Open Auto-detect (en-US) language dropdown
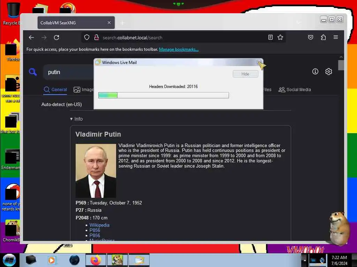Viewport: 357px width, 267px height. pyautogui.click(x=61, y=104)
